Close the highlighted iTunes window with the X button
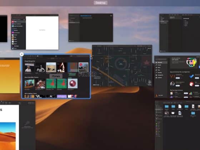Image resolution: width=200 pixels, height=150 pixels. pos(22,54)
